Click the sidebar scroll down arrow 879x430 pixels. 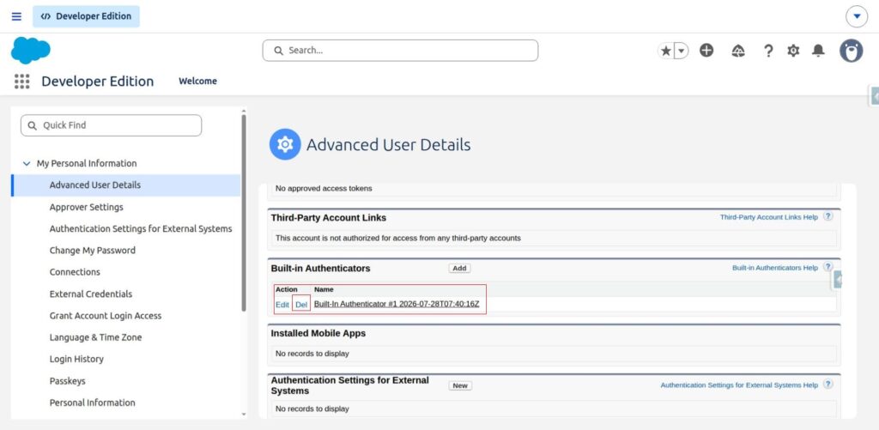(x=244, y=415)
